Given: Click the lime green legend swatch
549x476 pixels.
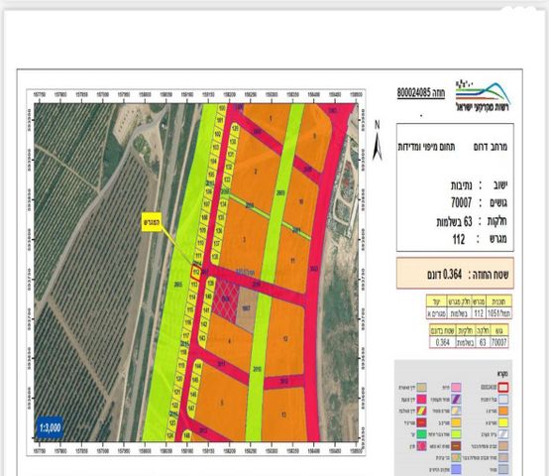Looking at the screenshot, I should pyautogui.click(x=456, y=433).
